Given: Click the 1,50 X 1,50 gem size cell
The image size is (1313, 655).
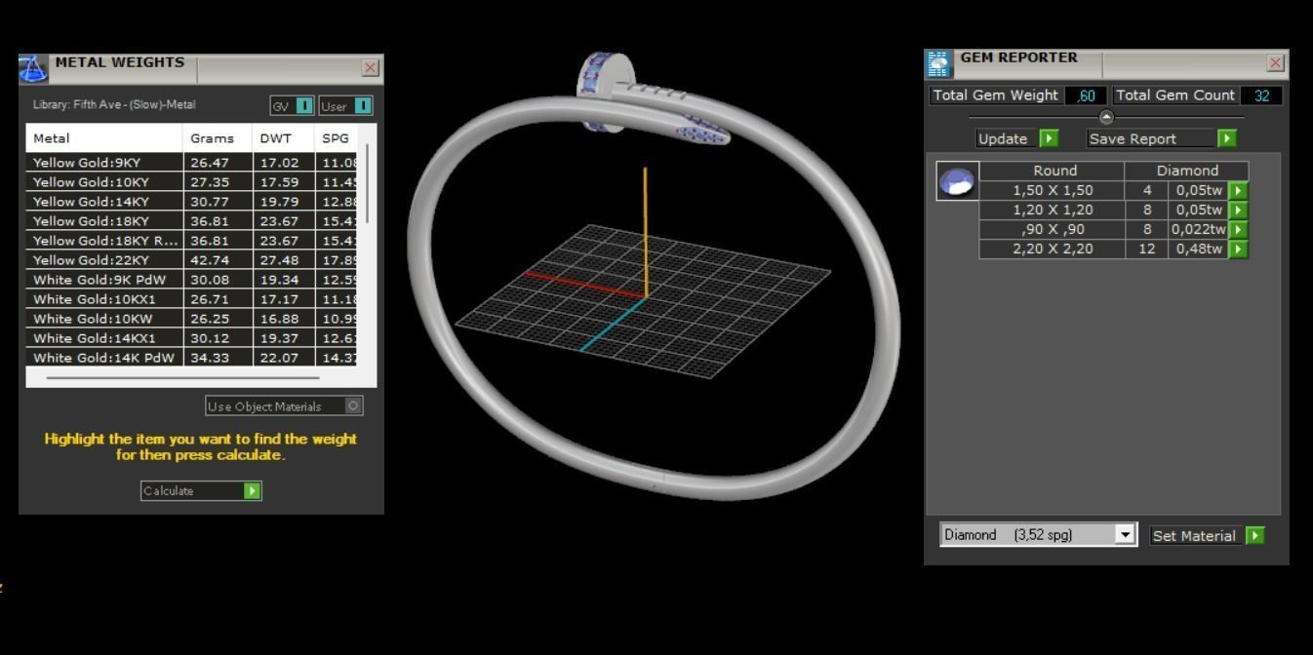Looking at the screenshot, I should click(1052, 191).
